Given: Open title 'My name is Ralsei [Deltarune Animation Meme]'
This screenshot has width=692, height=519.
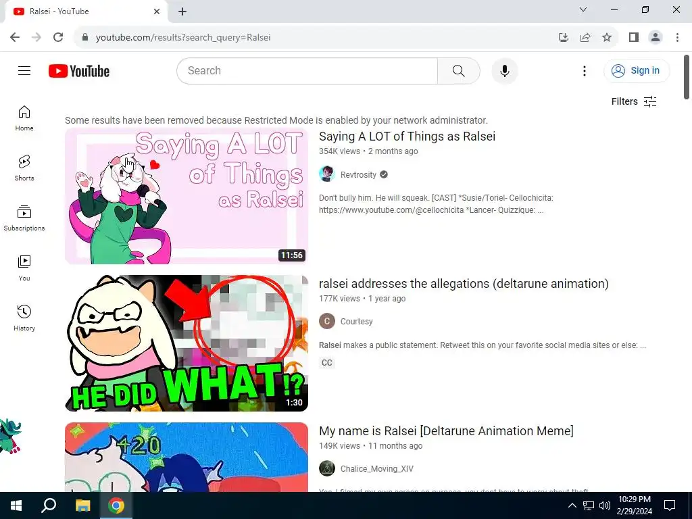Looking at the screenshot, I should 446,430.
